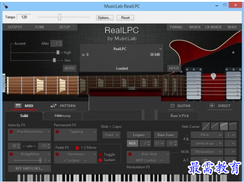244x182 pixels.
Task: Open the WAH panel
Action: click(x=232, y=27)
